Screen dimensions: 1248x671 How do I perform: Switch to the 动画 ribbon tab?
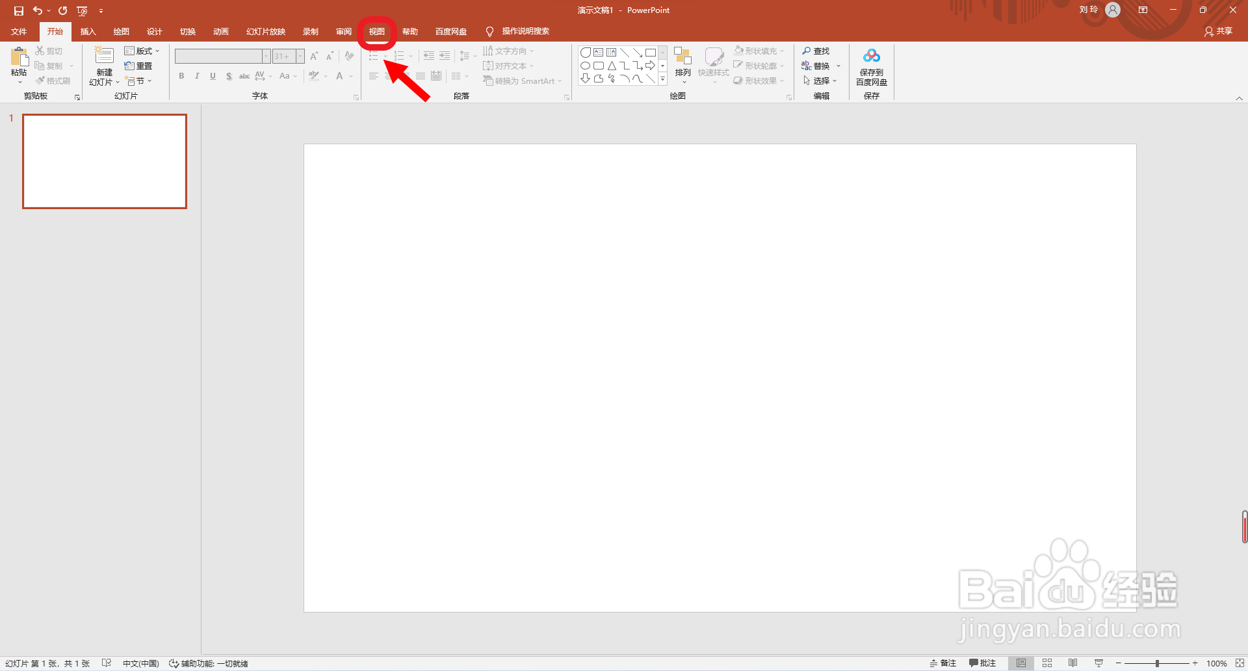(x=220, y=31)
